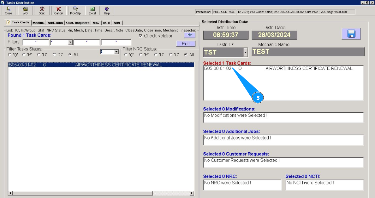The height and width of the screenshot is (198, 375).
Task: Expand the Distr. ID TST dropdown
Action: tap(246, 52)
